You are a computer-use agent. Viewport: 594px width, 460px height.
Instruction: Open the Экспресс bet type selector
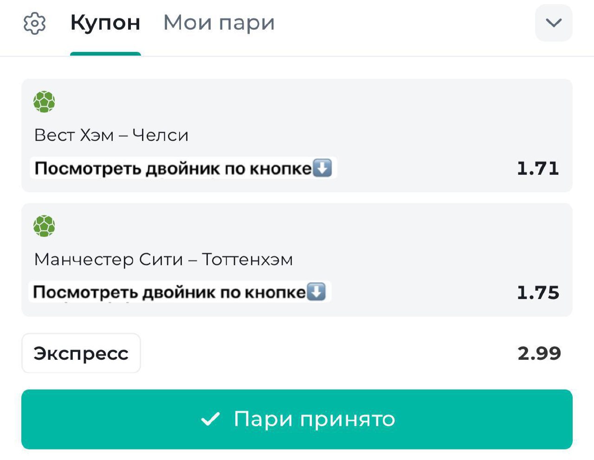point(81,353)
